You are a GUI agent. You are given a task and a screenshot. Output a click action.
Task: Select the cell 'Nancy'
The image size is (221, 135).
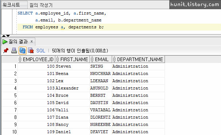72,124
